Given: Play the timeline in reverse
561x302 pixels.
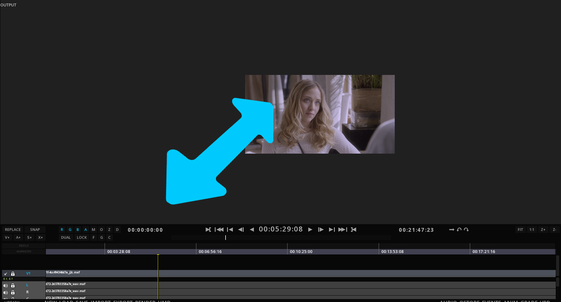Looking at the screenshot, I should click(252, 230).
